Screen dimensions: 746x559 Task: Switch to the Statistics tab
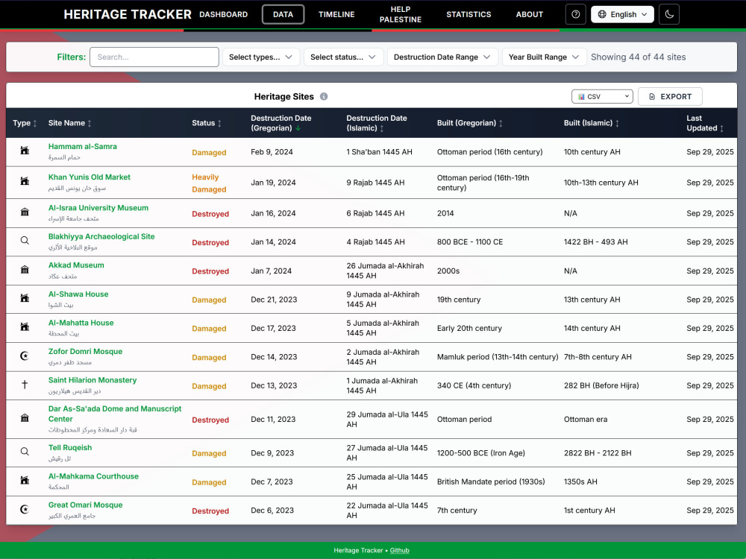point(468,14)
